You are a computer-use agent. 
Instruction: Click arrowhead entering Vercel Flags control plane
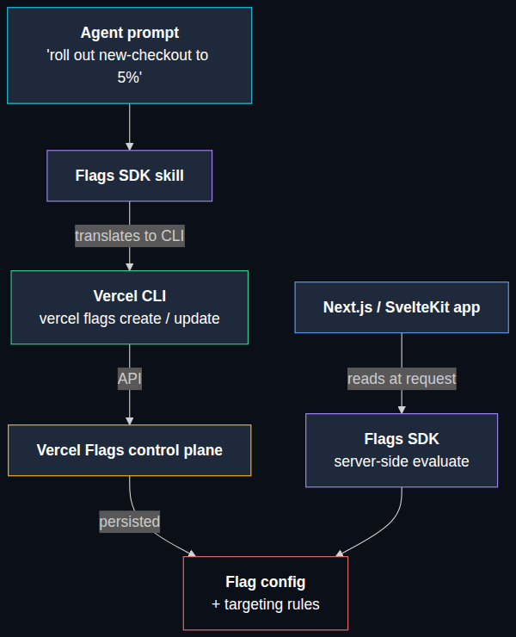[x=130, y=421]
